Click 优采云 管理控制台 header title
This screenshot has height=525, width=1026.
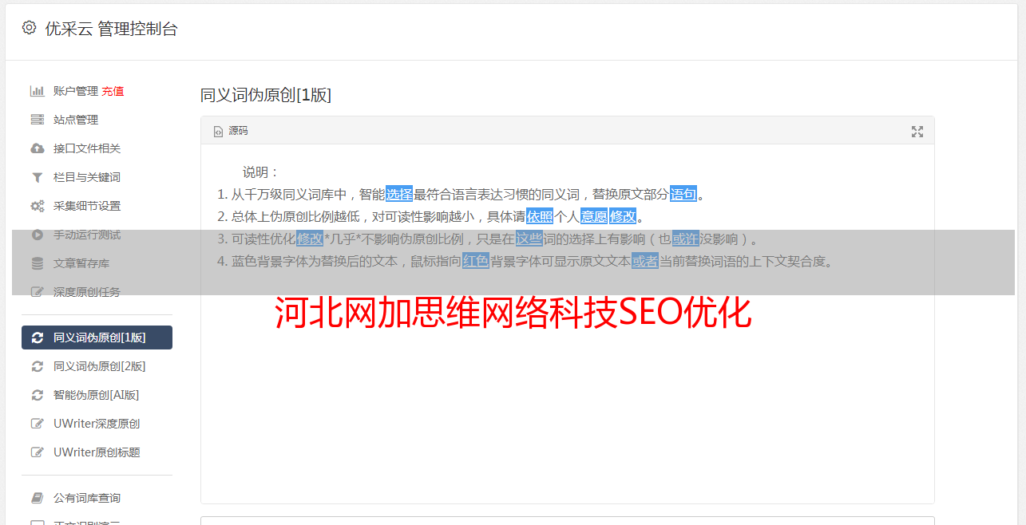111,29
